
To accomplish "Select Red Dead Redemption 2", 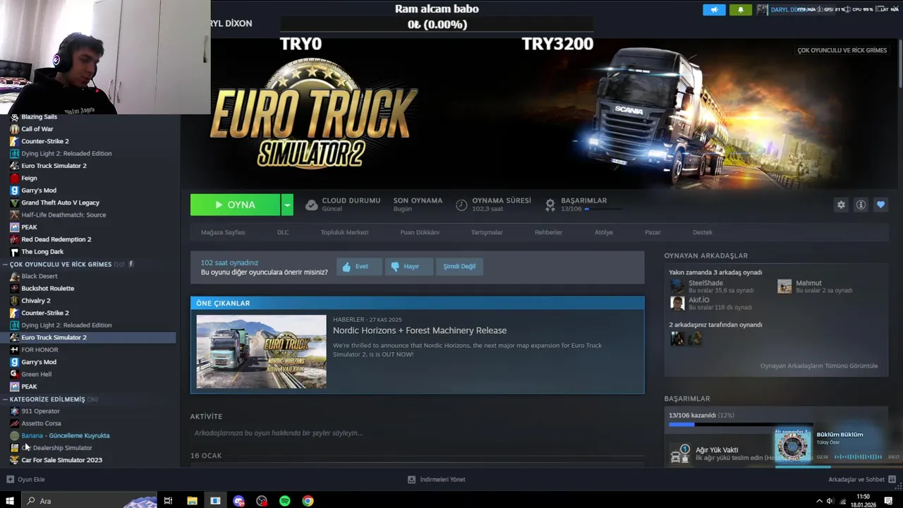I will point(56,239).
